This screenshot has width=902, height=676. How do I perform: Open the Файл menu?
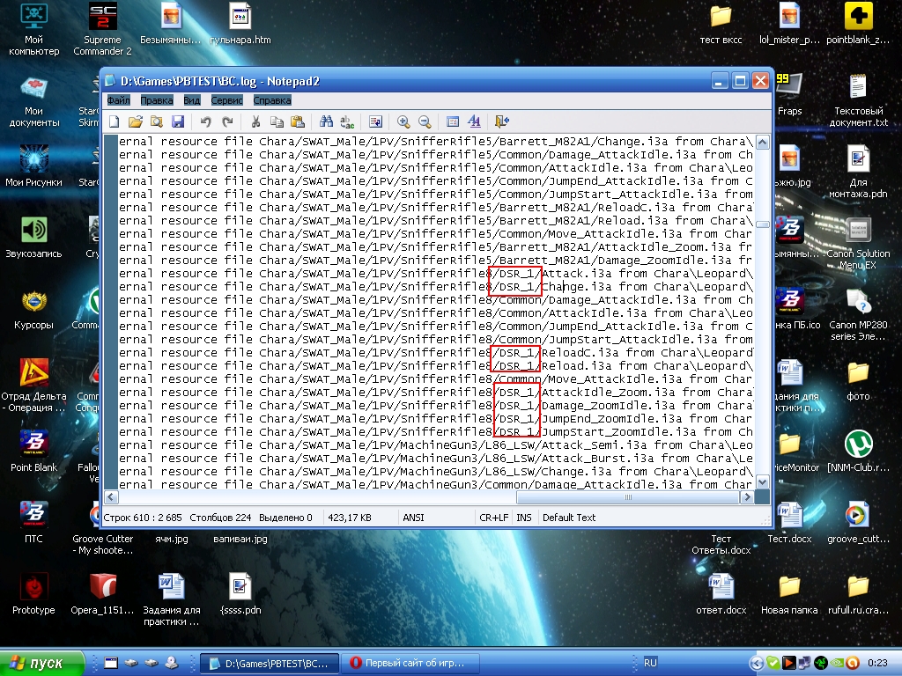118,100
